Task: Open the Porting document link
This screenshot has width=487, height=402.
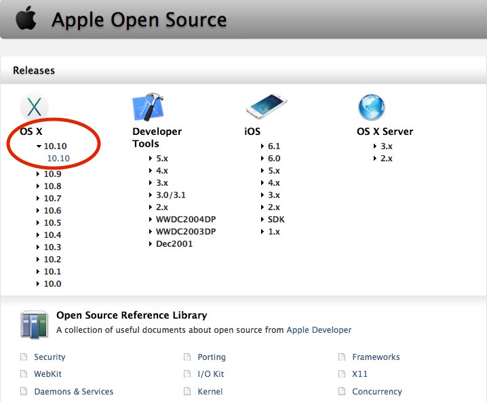Action: tap(212, 357)
